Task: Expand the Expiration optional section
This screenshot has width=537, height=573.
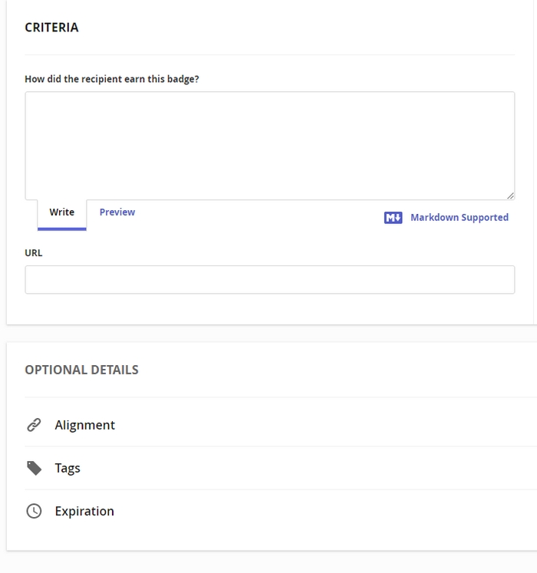Action: pyautogui.click(x=84, y=511)
